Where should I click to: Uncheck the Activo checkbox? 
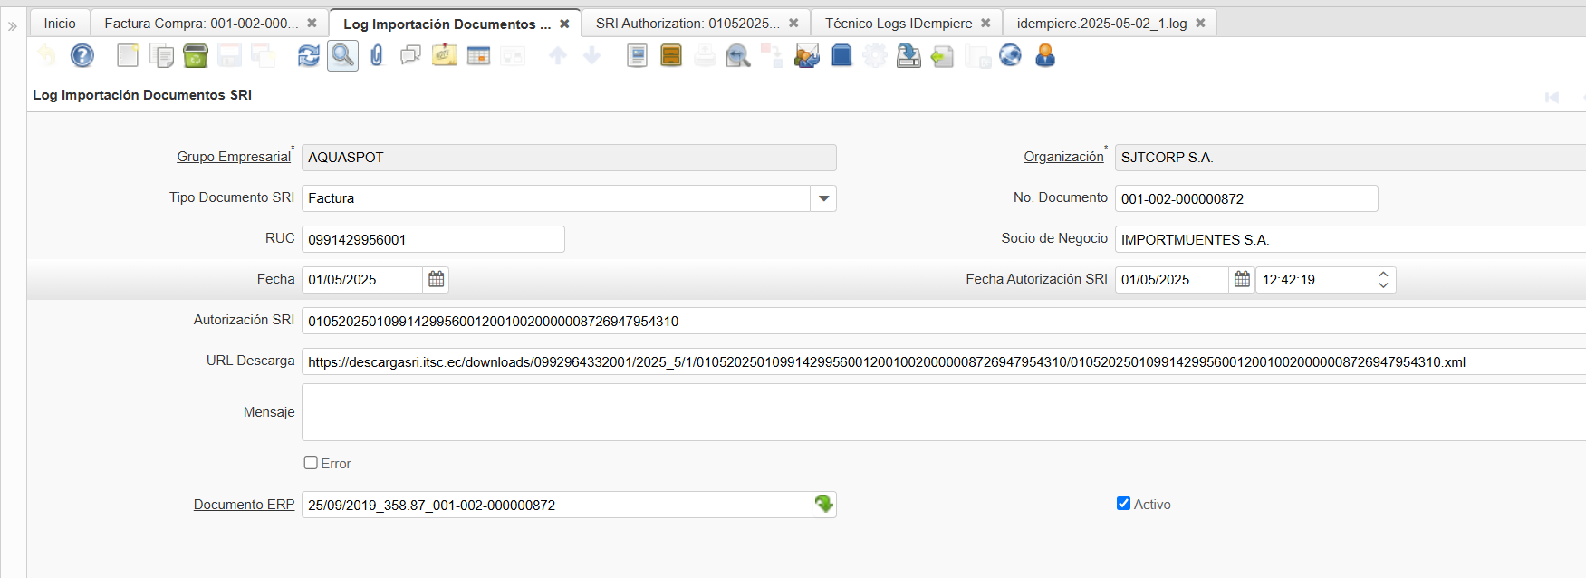[1123, 504]
